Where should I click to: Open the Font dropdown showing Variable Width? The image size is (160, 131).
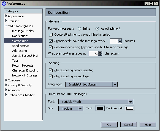(x=96, y=102)
